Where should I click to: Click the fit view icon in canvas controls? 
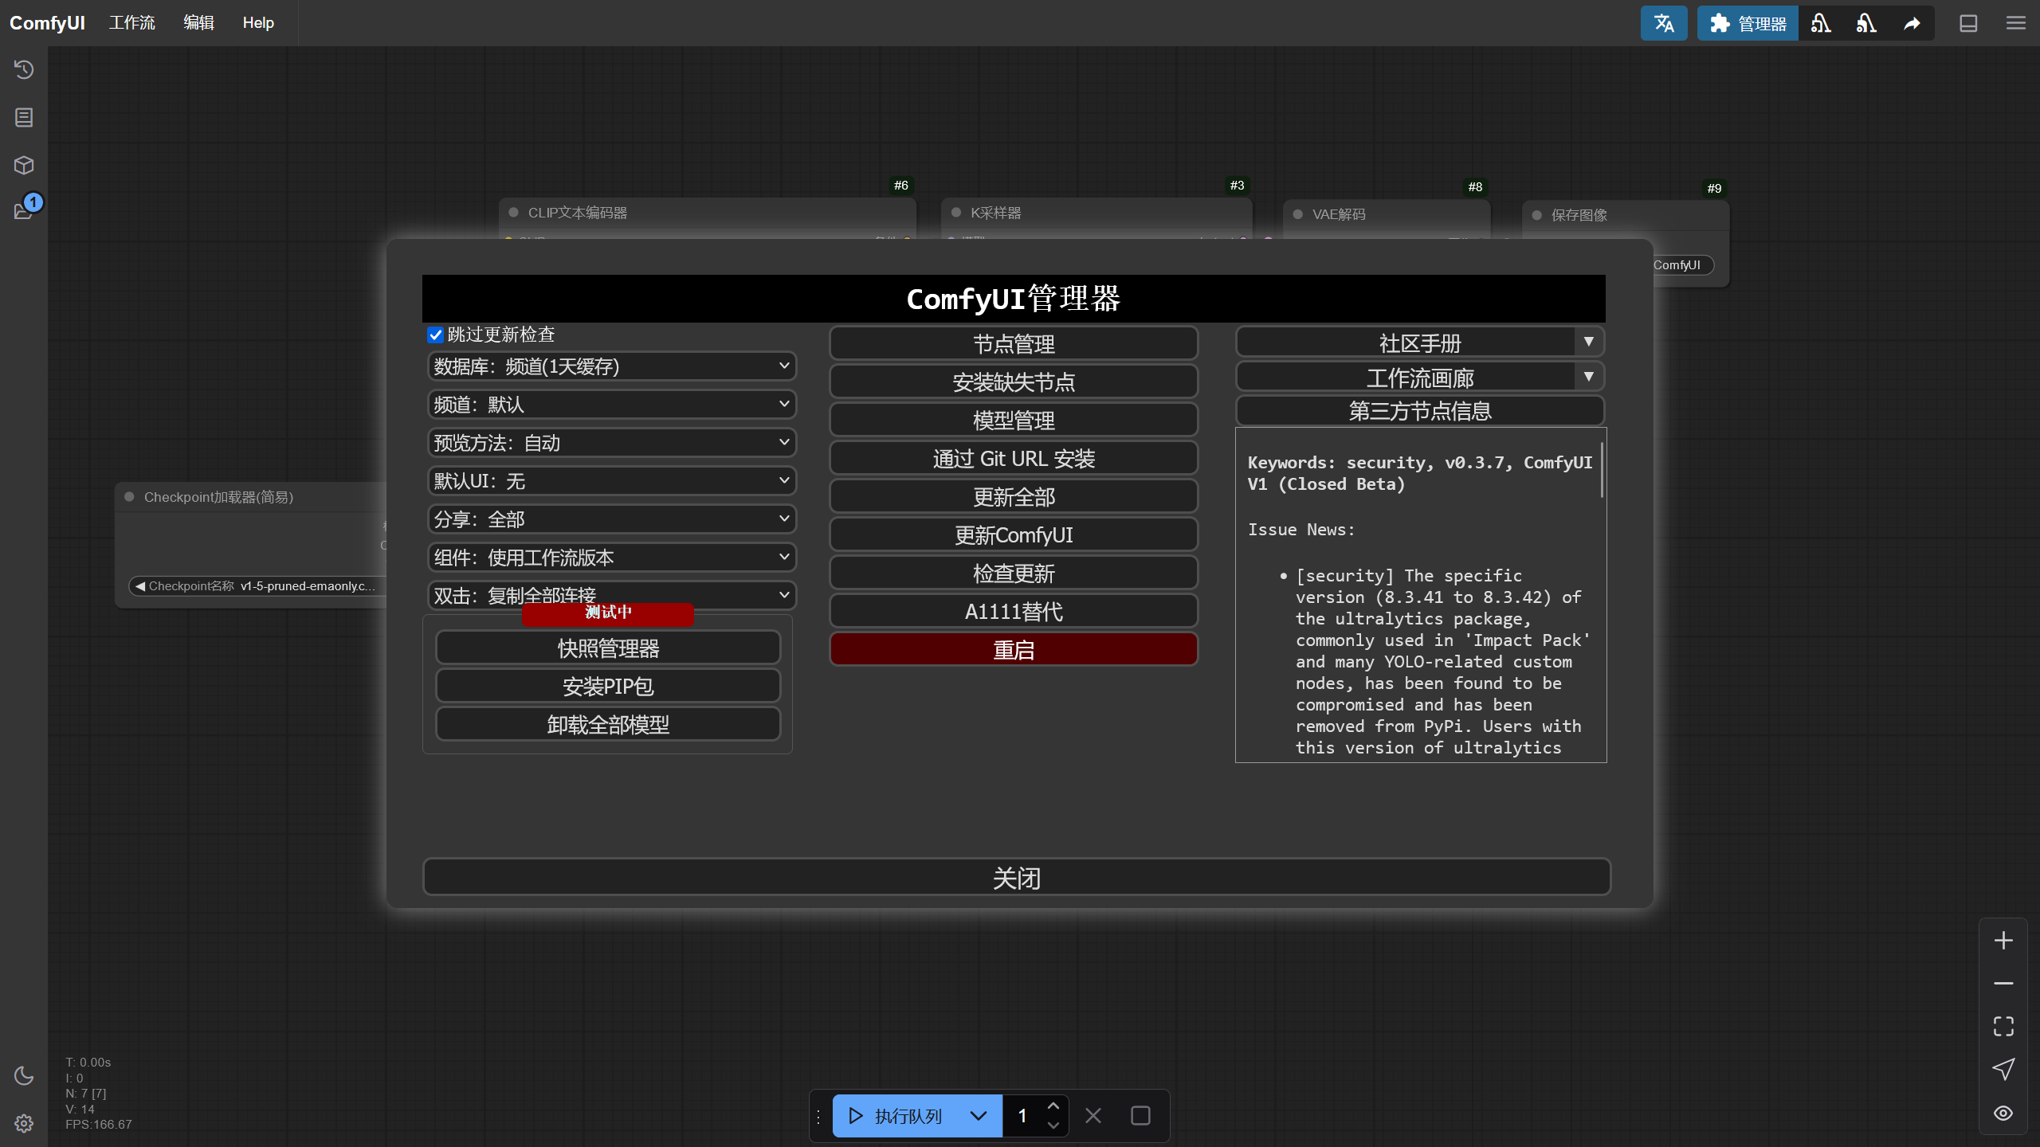coord(2003,1026)
